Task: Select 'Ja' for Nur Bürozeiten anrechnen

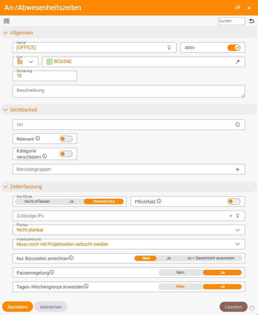Action: click(168, 258)
